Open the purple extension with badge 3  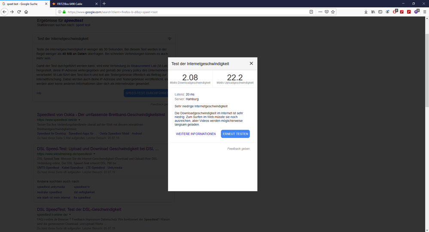pos(417,12)
